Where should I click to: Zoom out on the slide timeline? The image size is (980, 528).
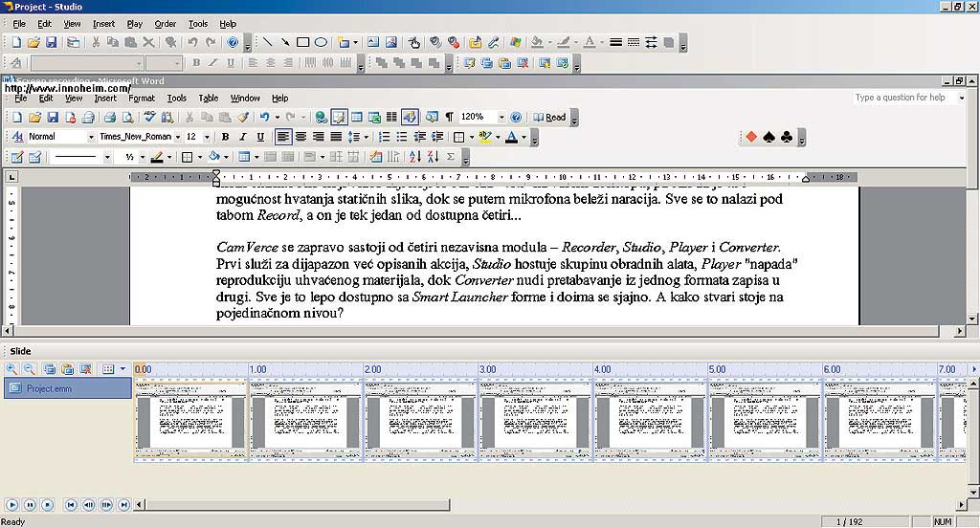[x=29, y=369]
